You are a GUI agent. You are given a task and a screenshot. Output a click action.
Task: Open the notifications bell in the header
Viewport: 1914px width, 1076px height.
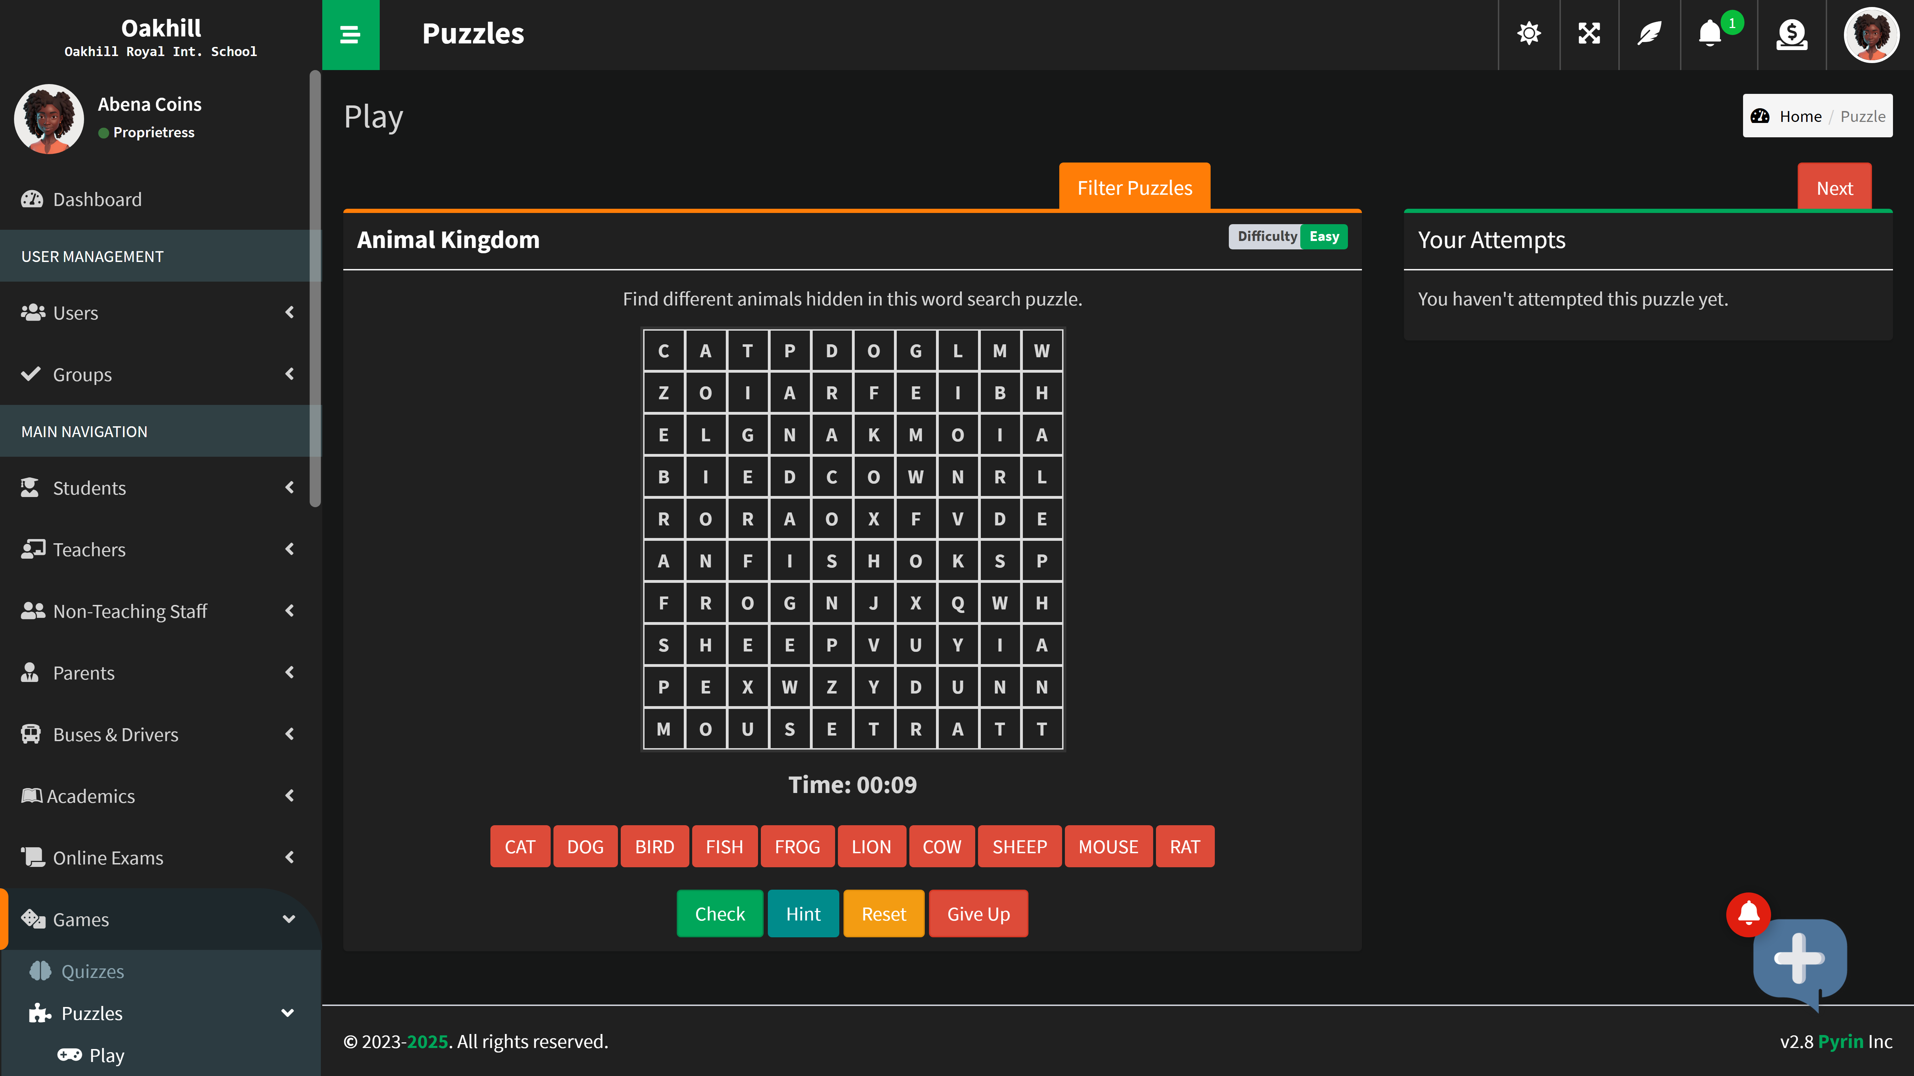point(1710,33)
